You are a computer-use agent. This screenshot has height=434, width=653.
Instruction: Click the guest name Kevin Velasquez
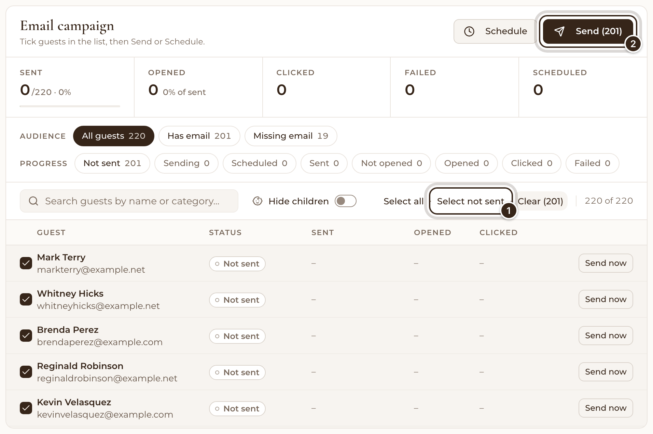(x=74, y=402)
